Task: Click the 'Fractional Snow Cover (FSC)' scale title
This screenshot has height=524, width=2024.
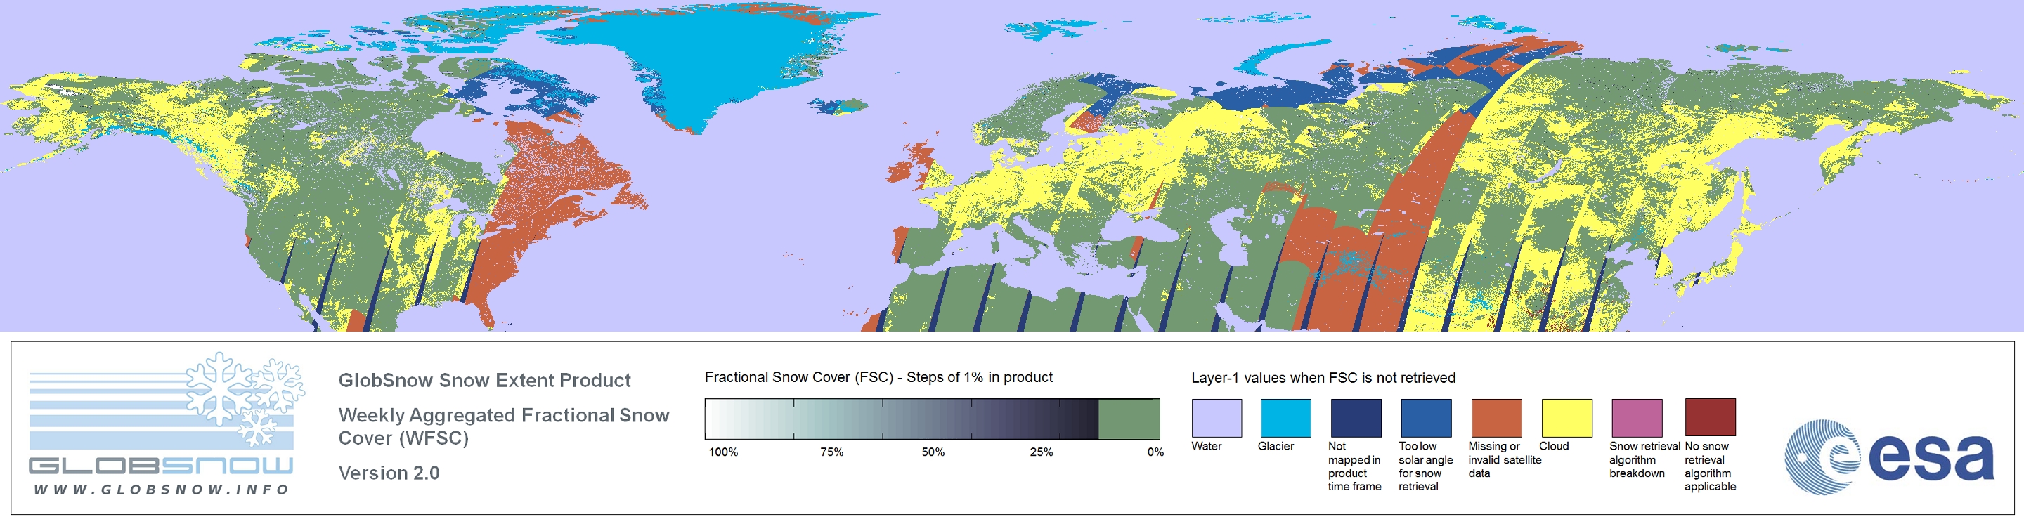Action: tap(878, 377)
